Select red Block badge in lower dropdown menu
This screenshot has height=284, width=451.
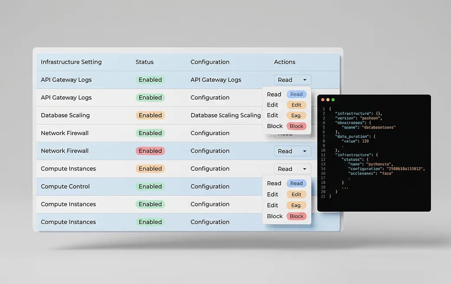(296, 216)
